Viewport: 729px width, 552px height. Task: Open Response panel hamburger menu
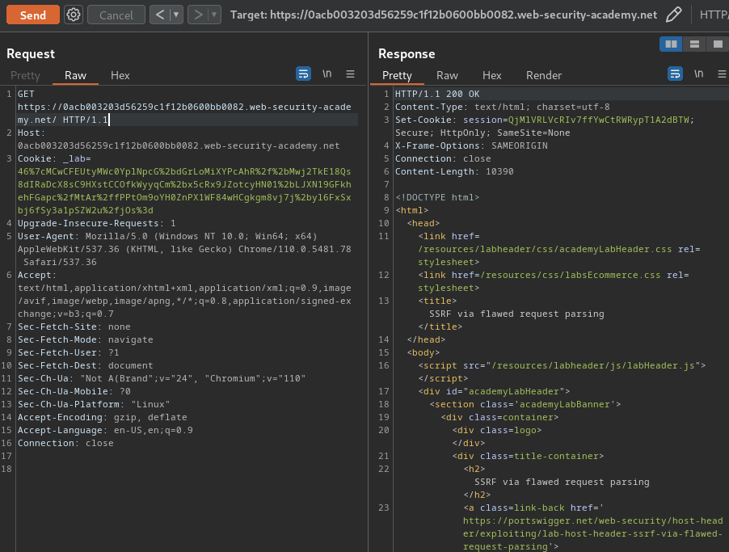[722, 74]
